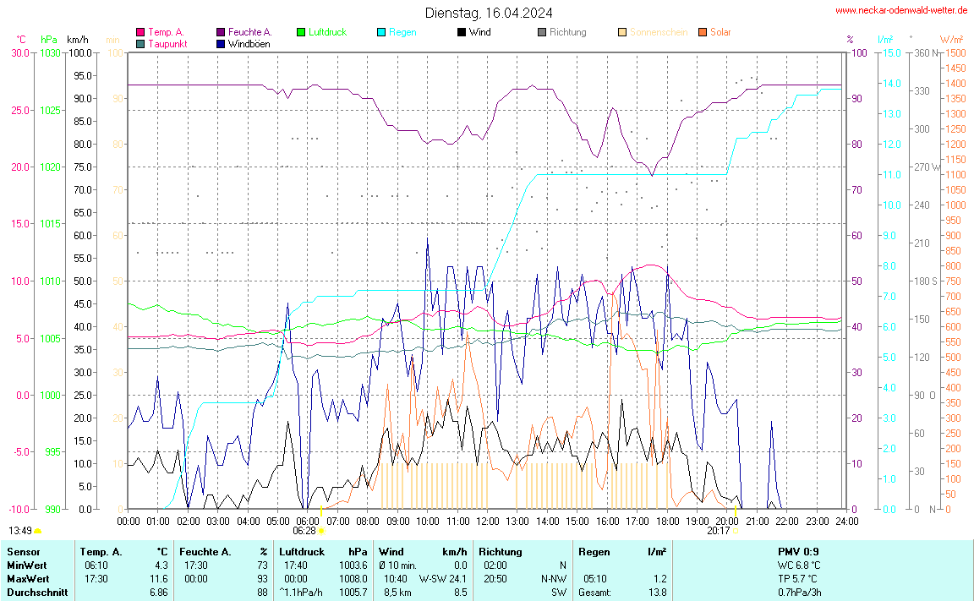This screenshot has width=974, height=601.
Task: Click the MaxWert row label
Action: click(28, 578)
